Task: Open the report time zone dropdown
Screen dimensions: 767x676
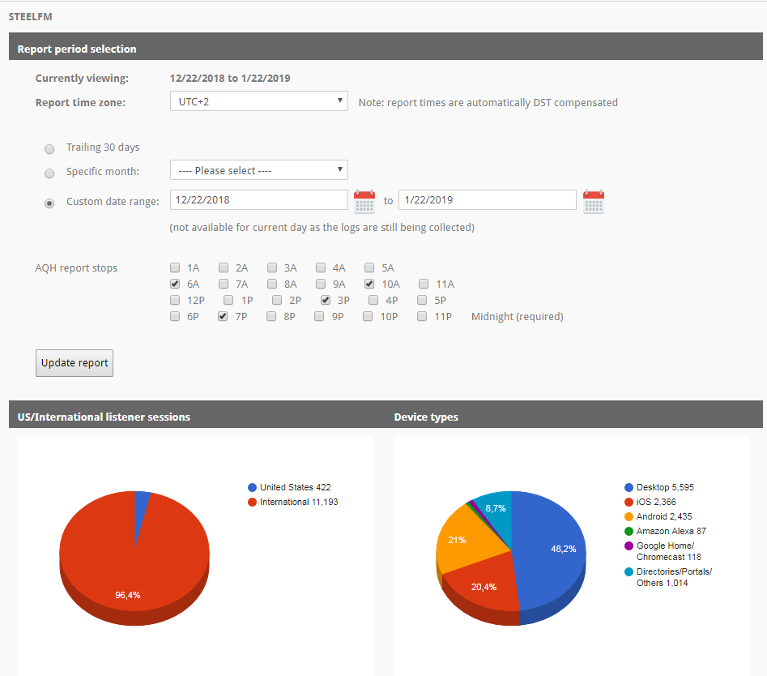Action: [x=258, y=101]
